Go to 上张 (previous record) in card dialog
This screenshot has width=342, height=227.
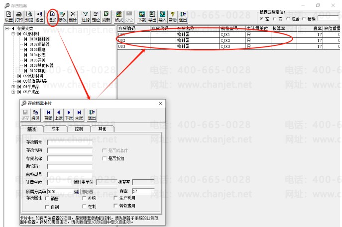[x=58, y=115]
